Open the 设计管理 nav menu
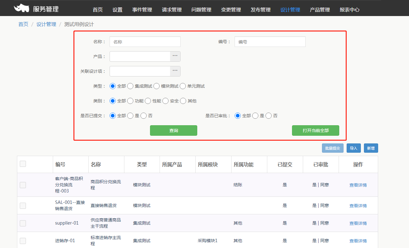 (290, 10)
